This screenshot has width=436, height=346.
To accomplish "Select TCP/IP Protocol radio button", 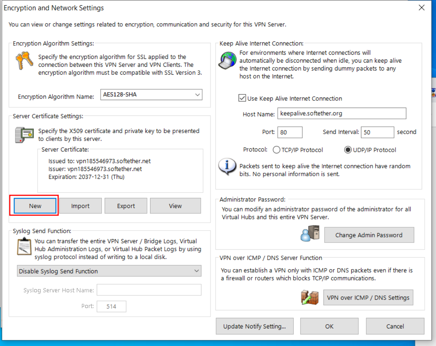I will point(277,150).
